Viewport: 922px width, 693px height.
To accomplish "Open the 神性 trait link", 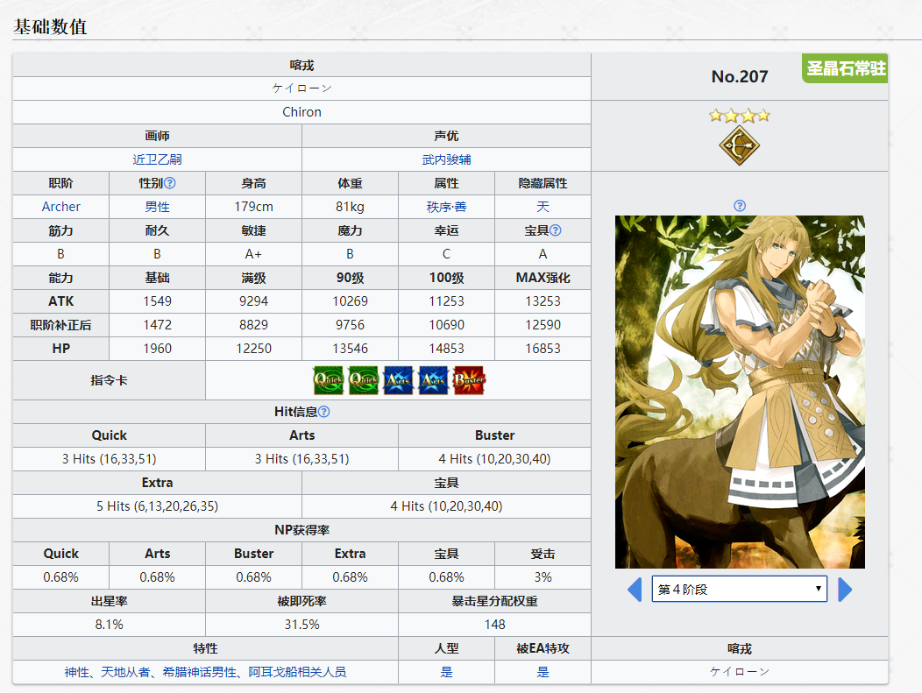I will tap(77, 672).
